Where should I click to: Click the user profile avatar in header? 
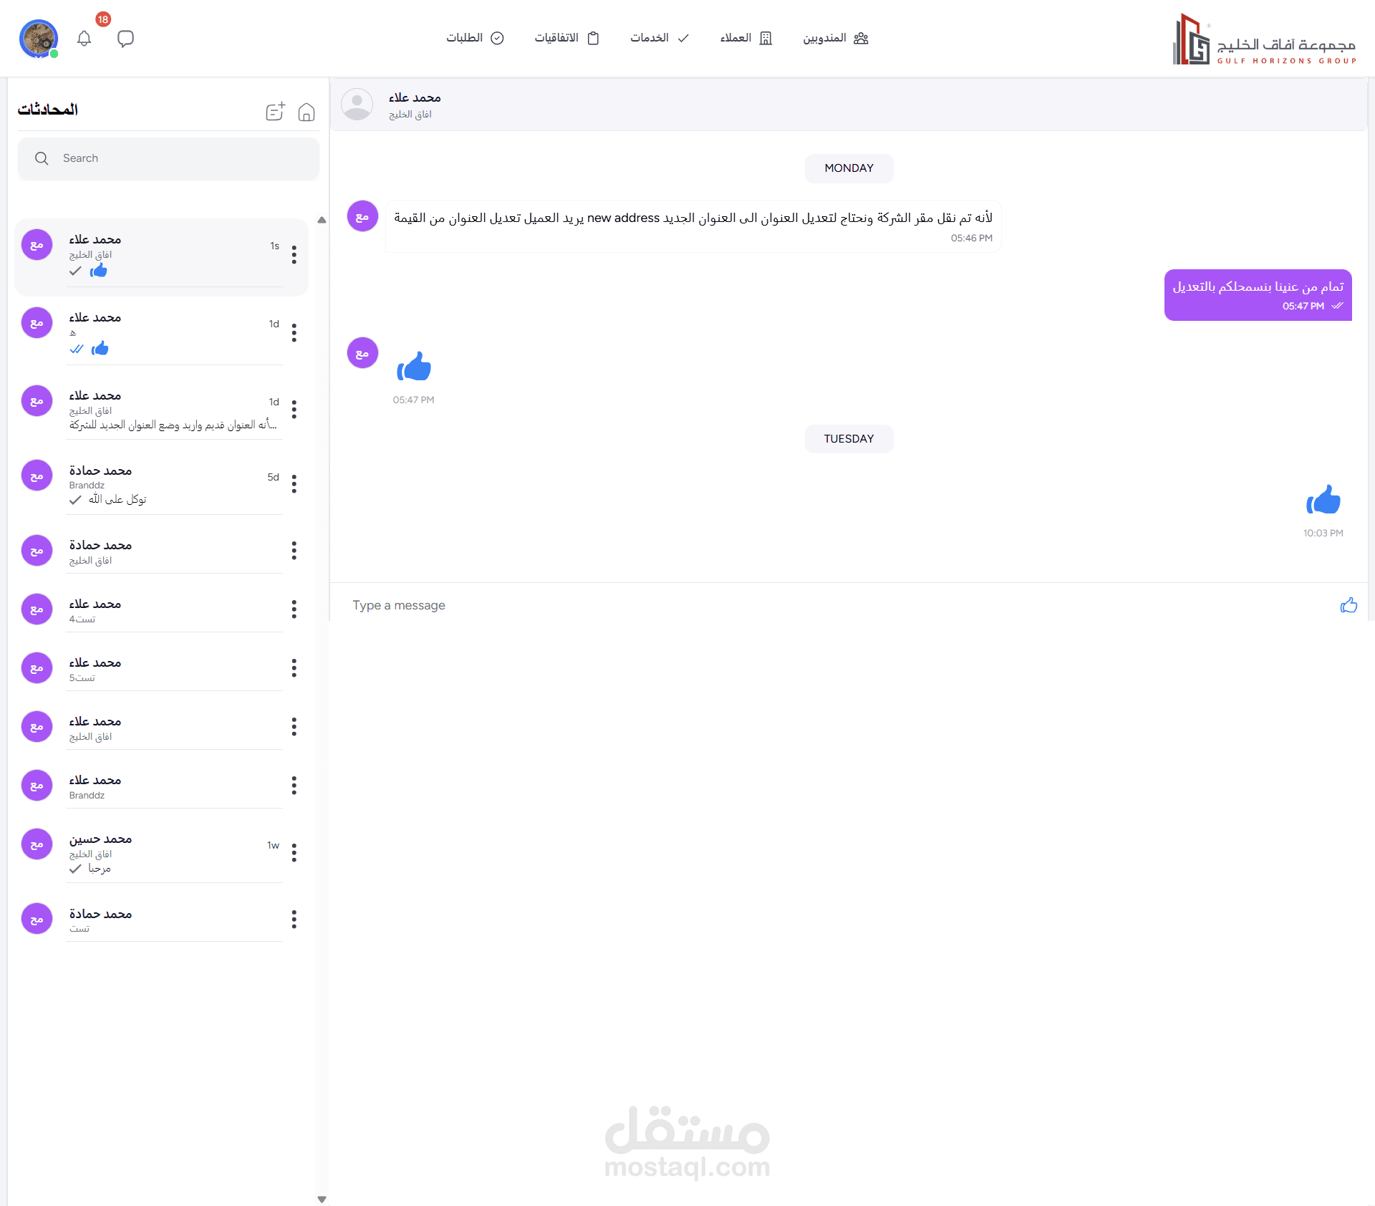point(38,39)
